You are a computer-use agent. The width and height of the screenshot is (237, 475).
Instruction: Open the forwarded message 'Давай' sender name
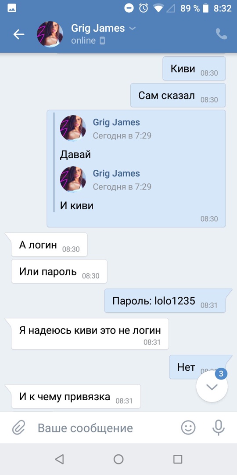pyautogui.click(x=116, y=122)
